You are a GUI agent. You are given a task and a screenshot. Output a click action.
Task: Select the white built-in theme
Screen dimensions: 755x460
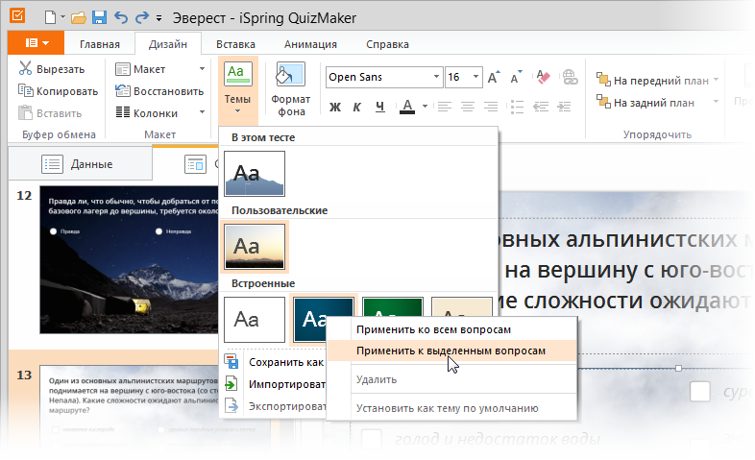tap(255, 320)
